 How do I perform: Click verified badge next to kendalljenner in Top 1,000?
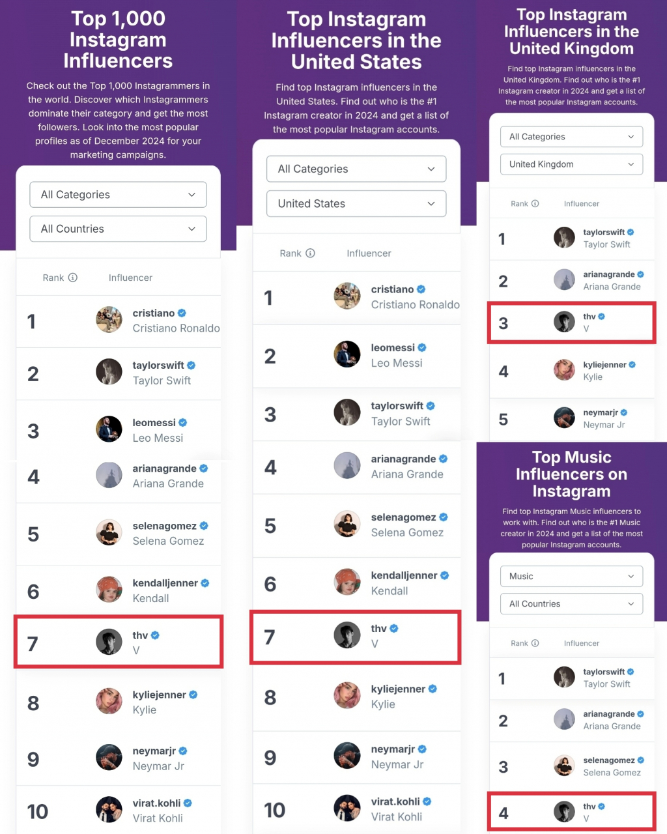point(205,583)
